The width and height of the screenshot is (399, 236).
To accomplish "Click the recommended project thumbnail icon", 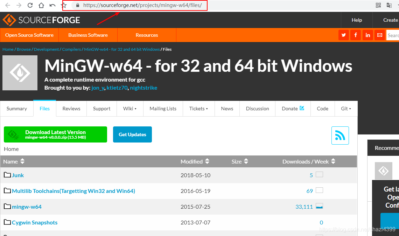I will click(x=384, y=171).
